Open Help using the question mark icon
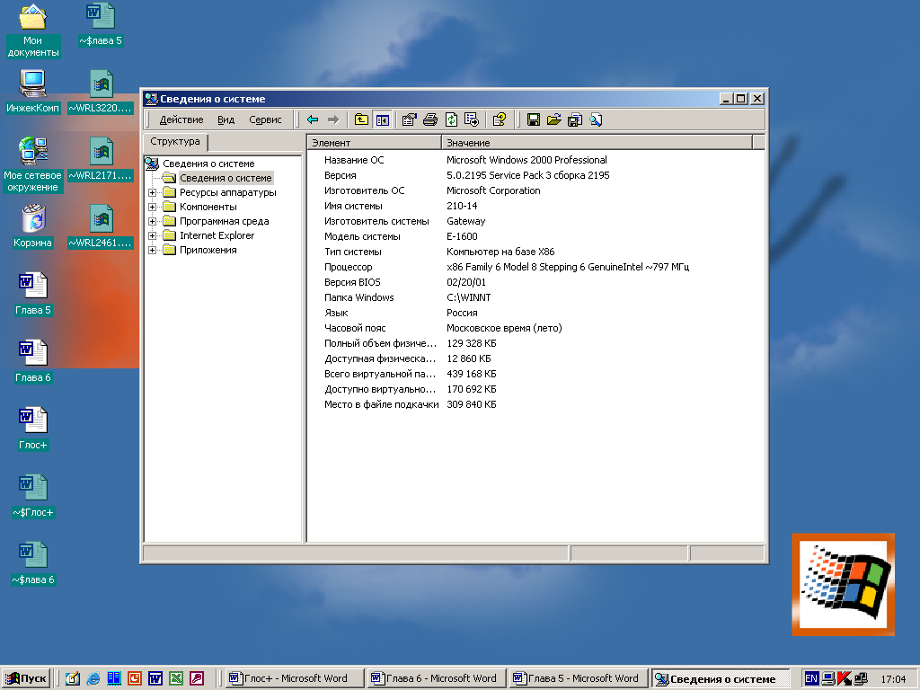 (x=500, y=119)
